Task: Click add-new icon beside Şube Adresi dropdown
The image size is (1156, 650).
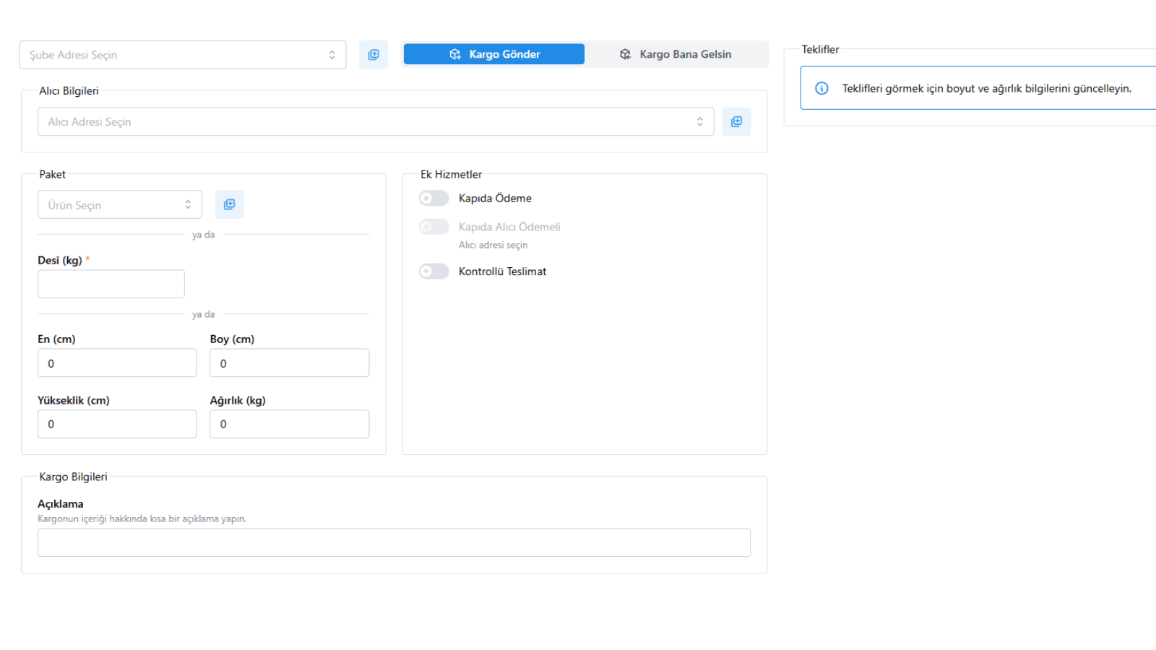Action: (x=374, y=55)
